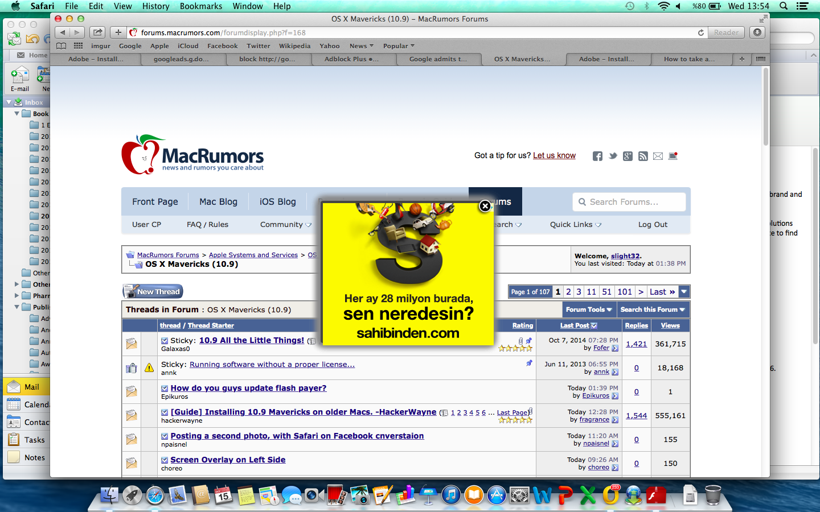Click the page vertical scrollbar thumb

pyautogui.click(x=765, y=106)
